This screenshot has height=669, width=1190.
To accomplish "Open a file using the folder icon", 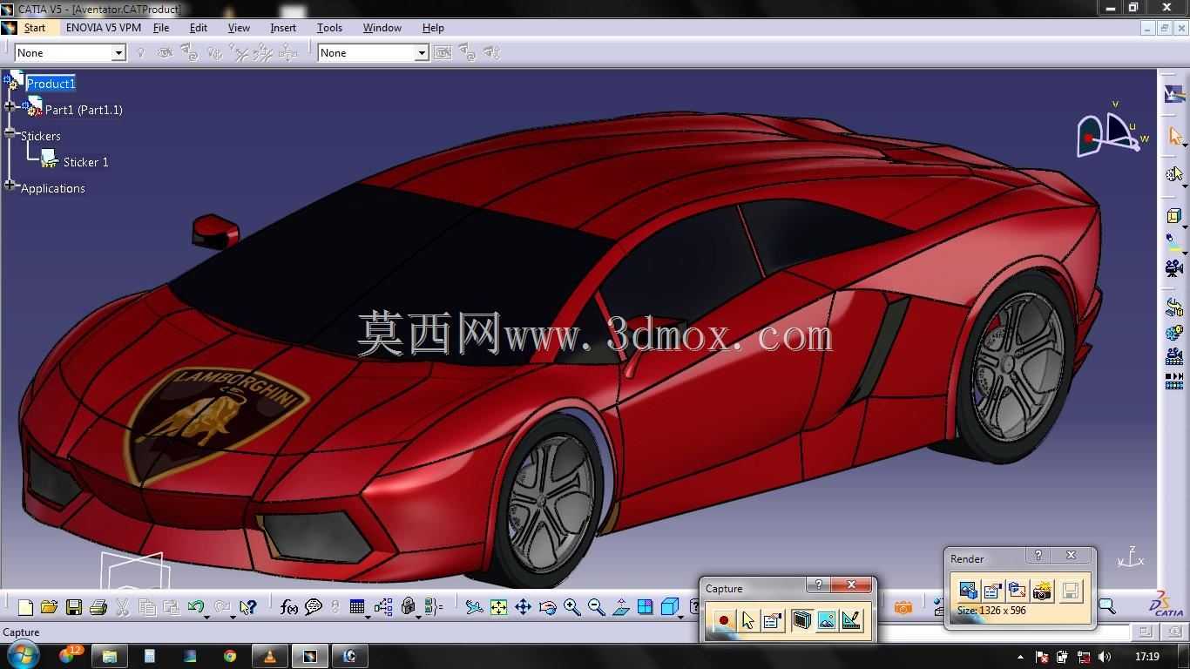I will click(49, 607).
